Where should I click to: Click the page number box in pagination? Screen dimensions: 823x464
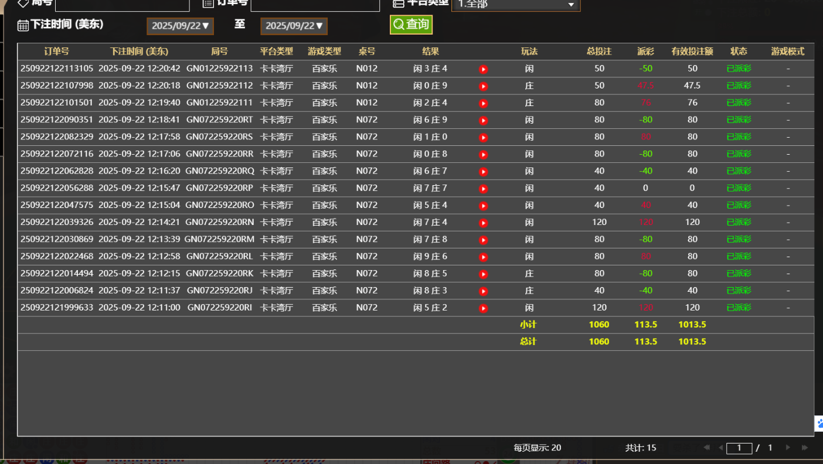tap(739, 448)
